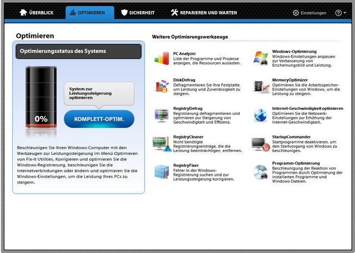Click the Optimieren page heading
355x253 pixels.
(x=35, y=36)
